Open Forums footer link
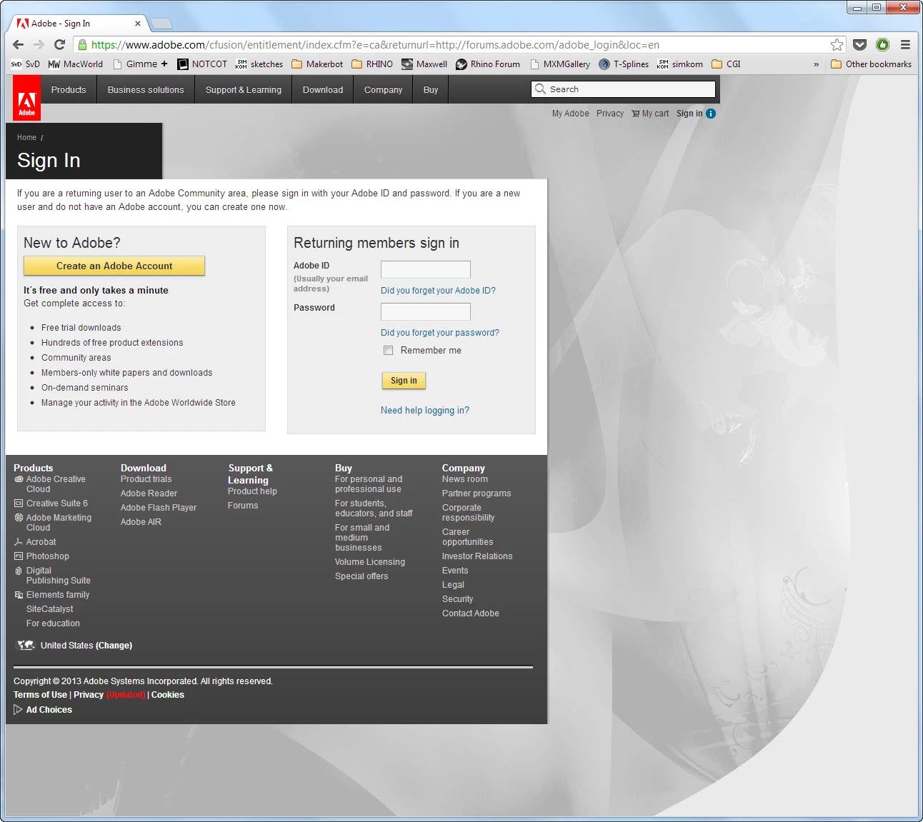Image resolution: width=923 pixels, height=822 pixels. tap(243, 506)
